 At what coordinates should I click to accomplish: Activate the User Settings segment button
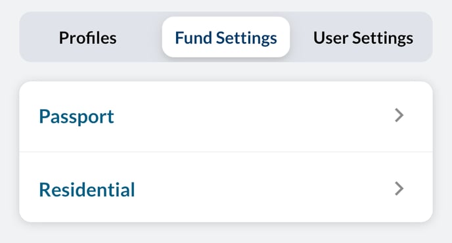[363, 37]
